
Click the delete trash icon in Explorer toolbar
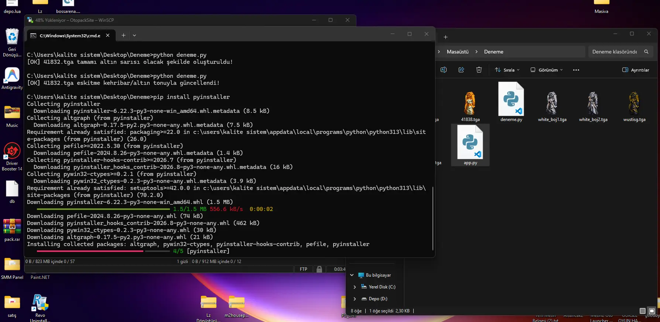point(479,70)
